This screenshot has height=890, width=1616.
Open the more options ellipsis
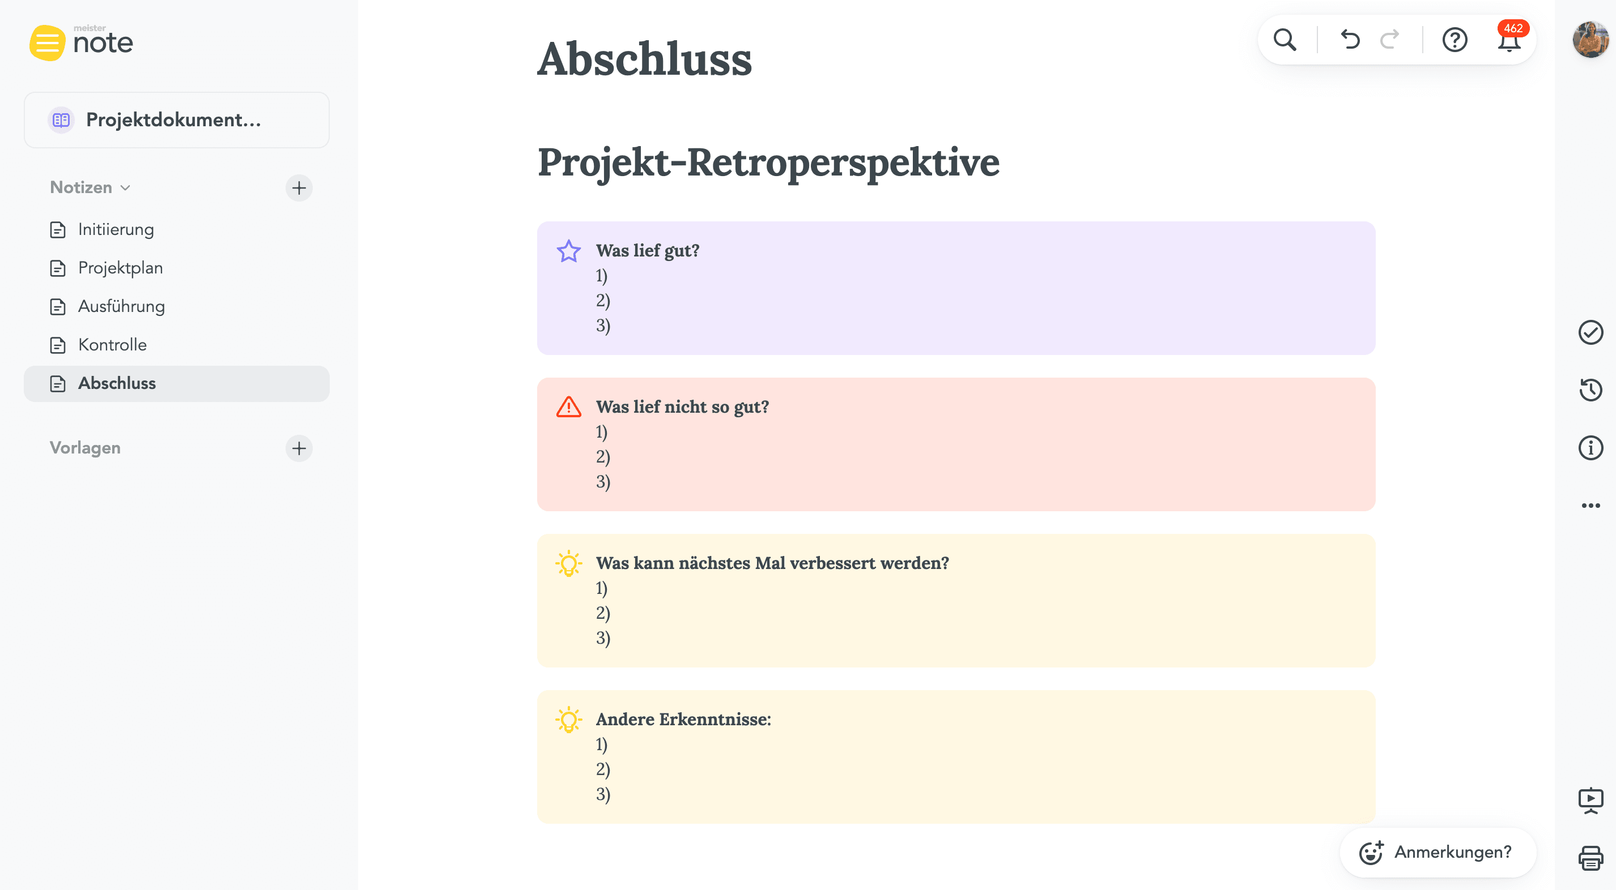[x=1591, y=505]
